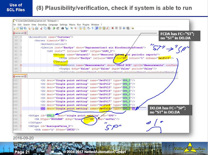Run macro multiple times icon

pyautogui.click(x=124, y=28)
